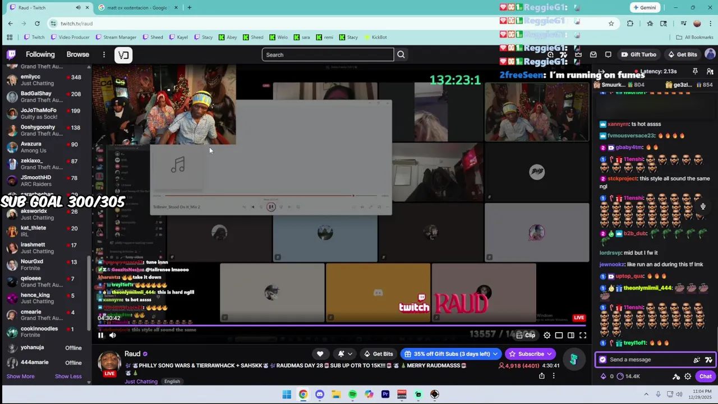Viewport: 718px width, 404px height.
Task: Click Get Bits in top navigation
Action: (683, 54)
